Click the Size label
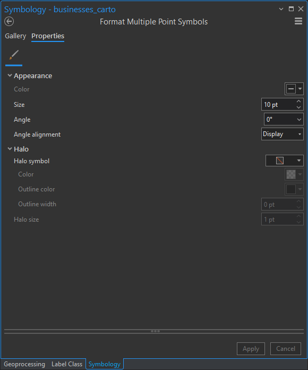 [19, 105]
